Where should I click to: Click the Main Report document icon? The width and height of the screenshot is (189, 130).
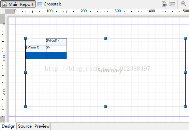coord(4,4)
